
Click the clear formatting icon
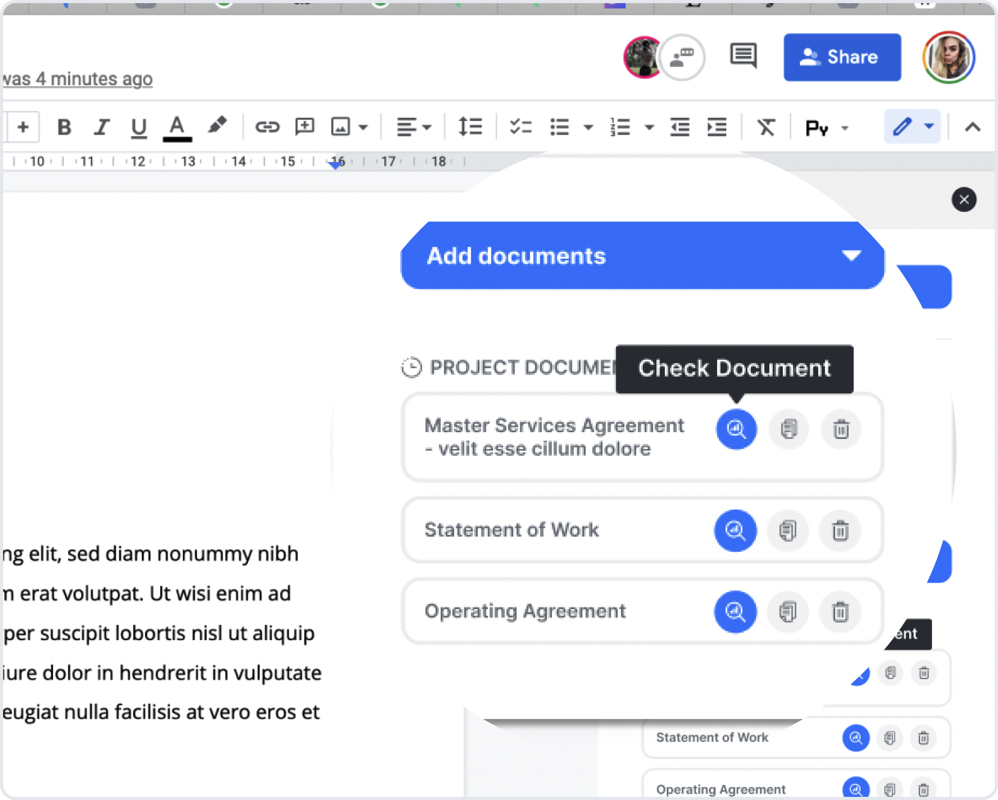tap(766, 127)
